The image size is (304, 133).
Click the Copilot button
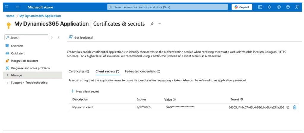[x=242, y=7]
